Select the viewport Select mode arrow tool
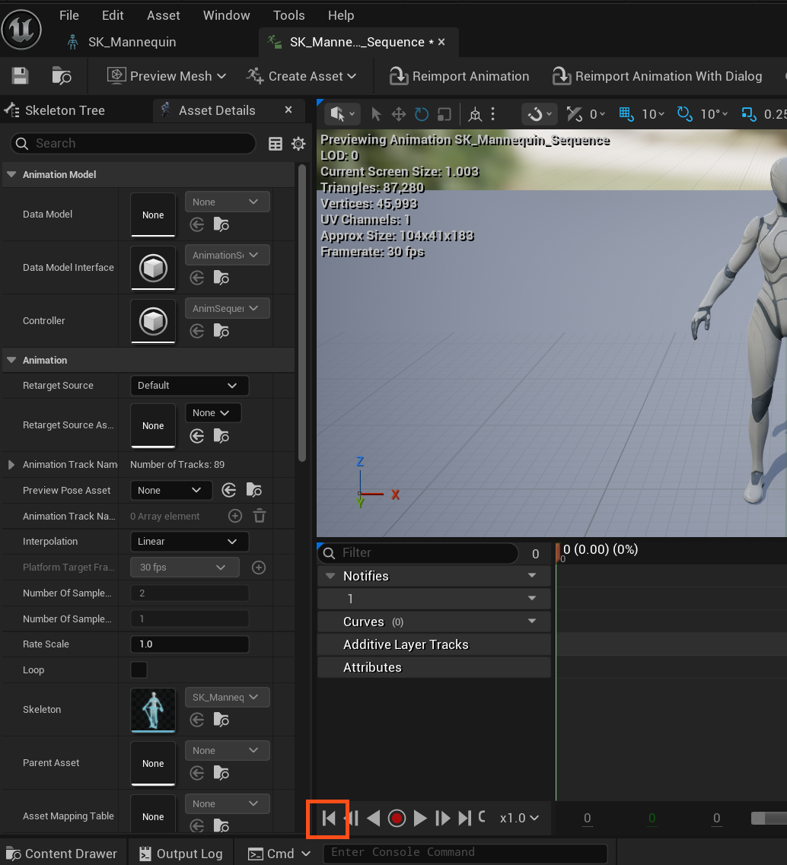 click(376, 114)
